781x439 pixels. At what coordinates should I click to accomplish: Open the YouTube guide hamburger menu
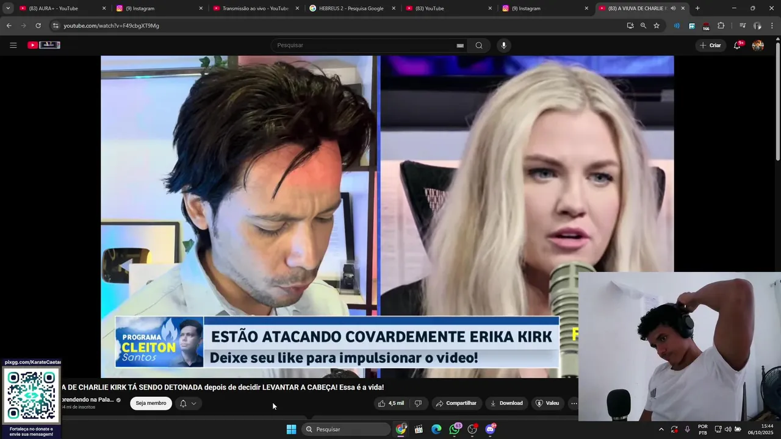(x=13, y=45)
